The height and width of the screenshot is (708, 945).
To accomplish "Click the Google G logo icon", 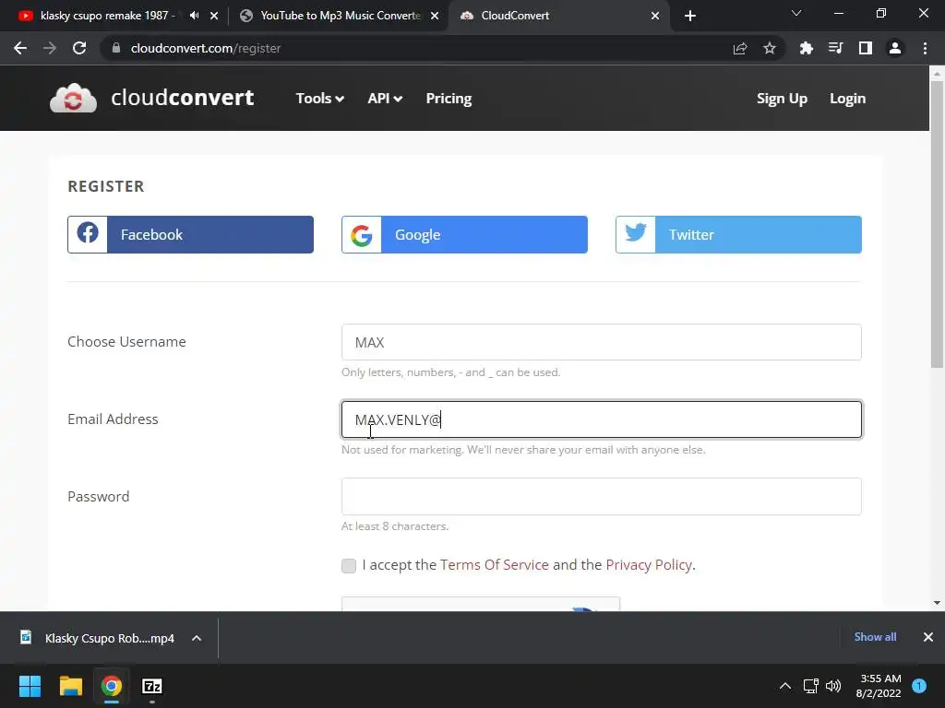I will pos(362,235).
